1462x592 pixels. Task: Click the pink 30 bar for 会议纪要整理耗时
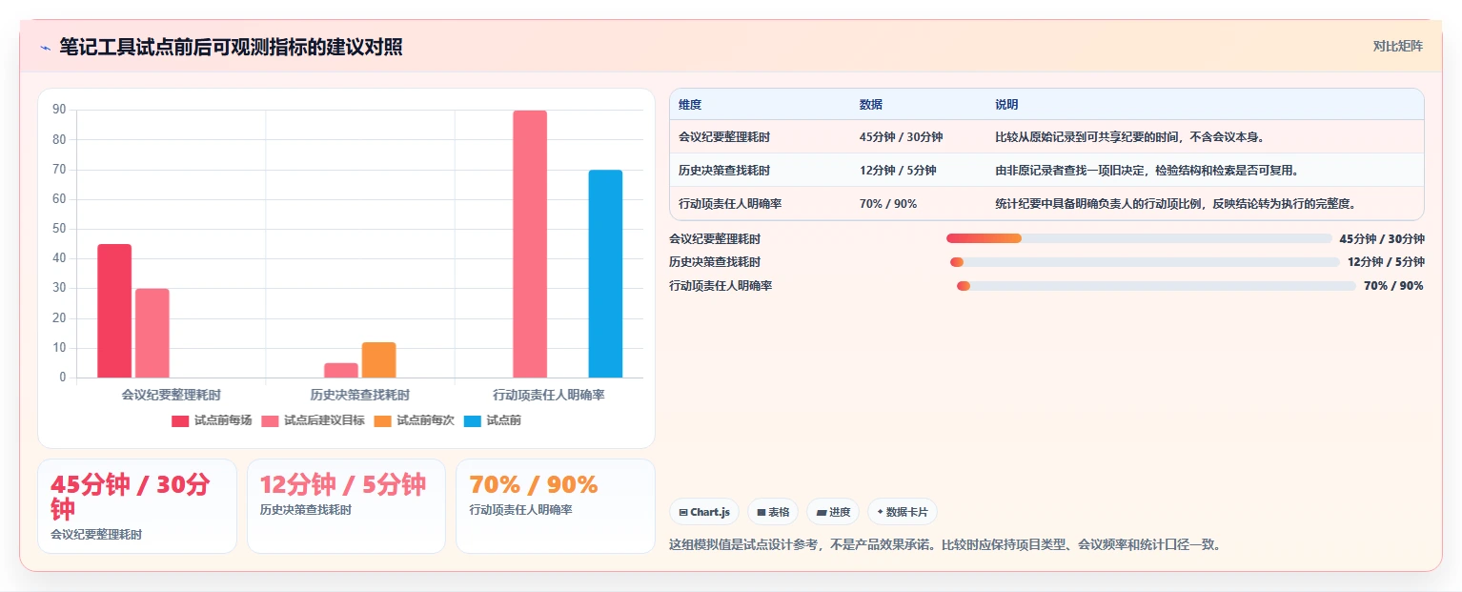click(x=152, y=333)
